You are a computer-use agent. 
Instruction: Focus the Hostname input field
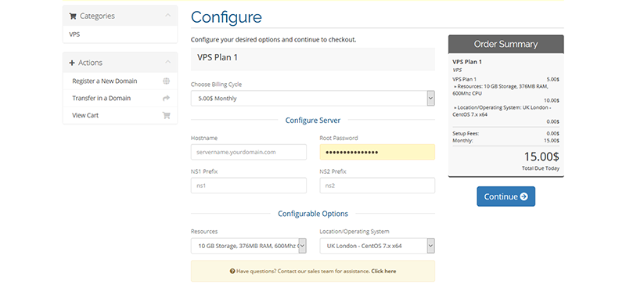tap(249, 152)
